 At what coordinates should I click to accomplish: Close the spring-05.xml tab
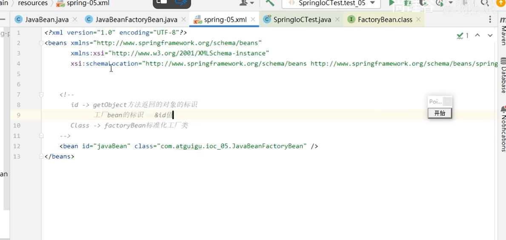(x=253, y=19)
